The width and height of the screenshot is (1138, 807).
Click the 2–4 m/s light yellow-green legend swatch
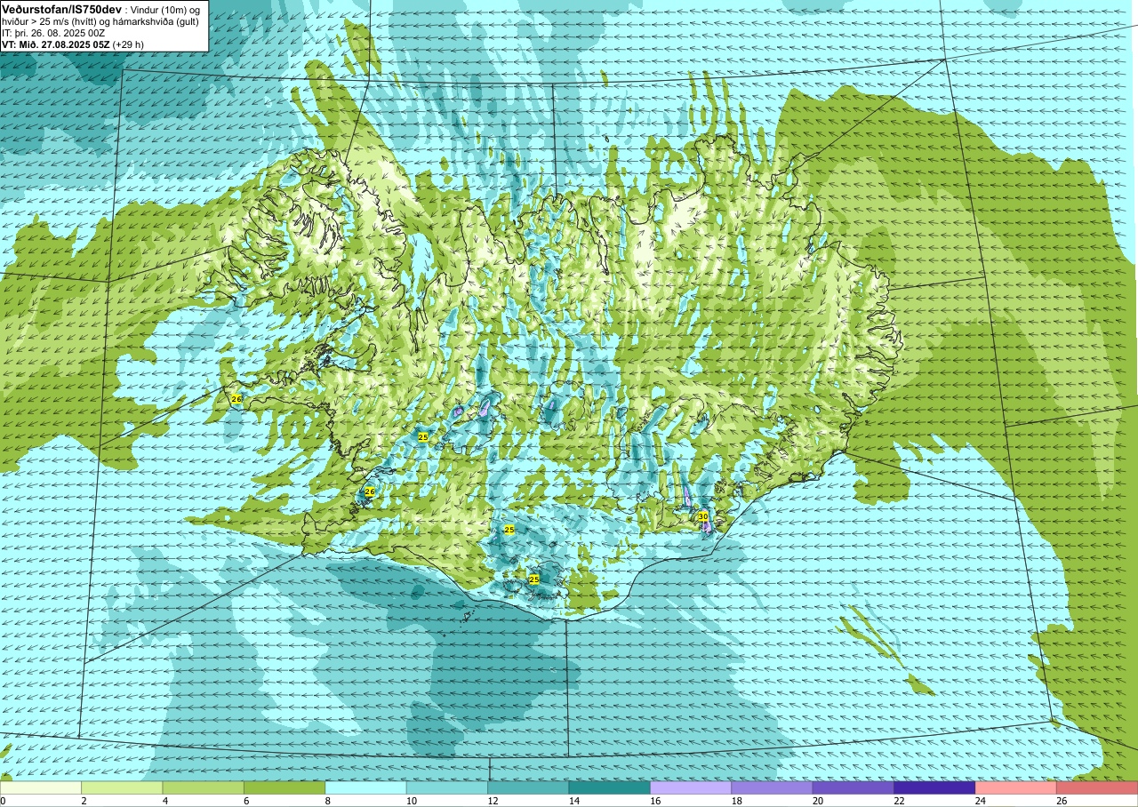pos(122,787)
